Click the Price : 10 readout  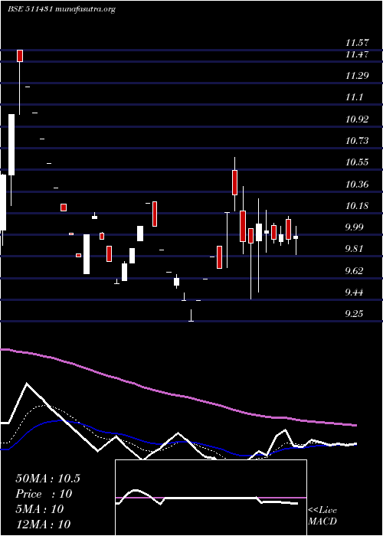coord(44,494)
